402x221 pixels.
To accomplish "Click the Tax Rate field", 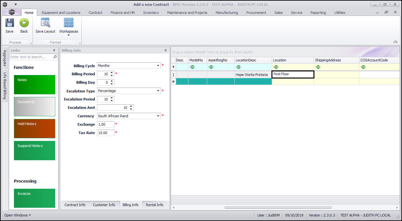I will coord(105,133).
